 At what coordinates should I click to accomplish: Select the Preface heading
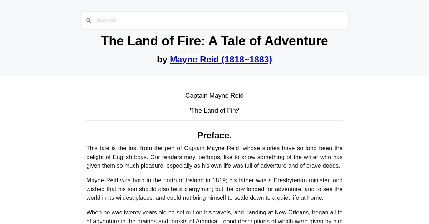click(214, 135)
